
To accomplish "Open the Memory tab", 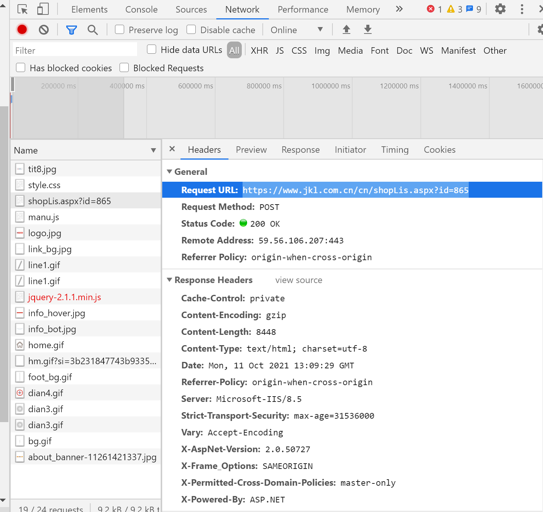I will click(x=363, y=10).
